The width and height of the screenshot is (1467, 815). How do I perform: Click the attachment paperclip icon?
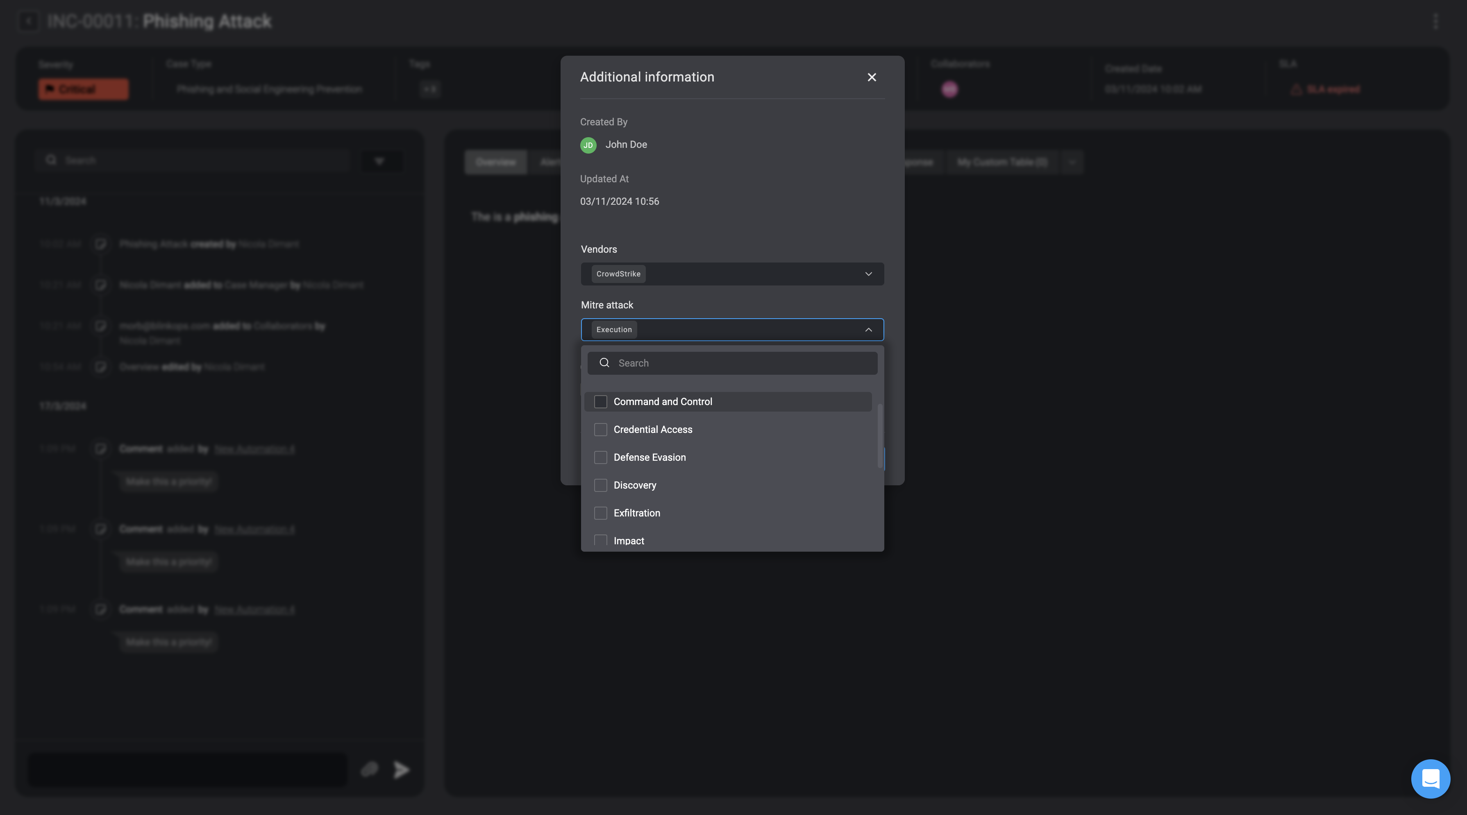(370, 770)
